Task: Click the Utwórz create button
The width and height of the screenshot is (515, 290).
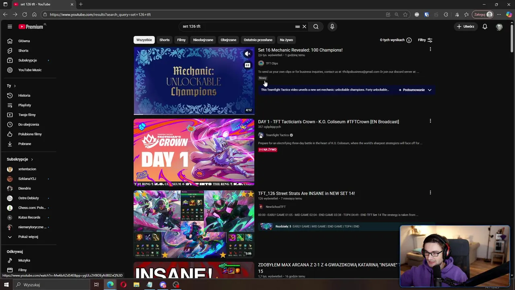Action: (466, 27)
